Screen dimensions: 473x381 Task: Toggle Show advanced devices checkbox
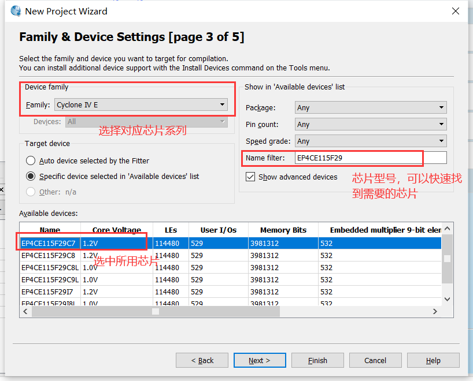(x=250, y=177)
